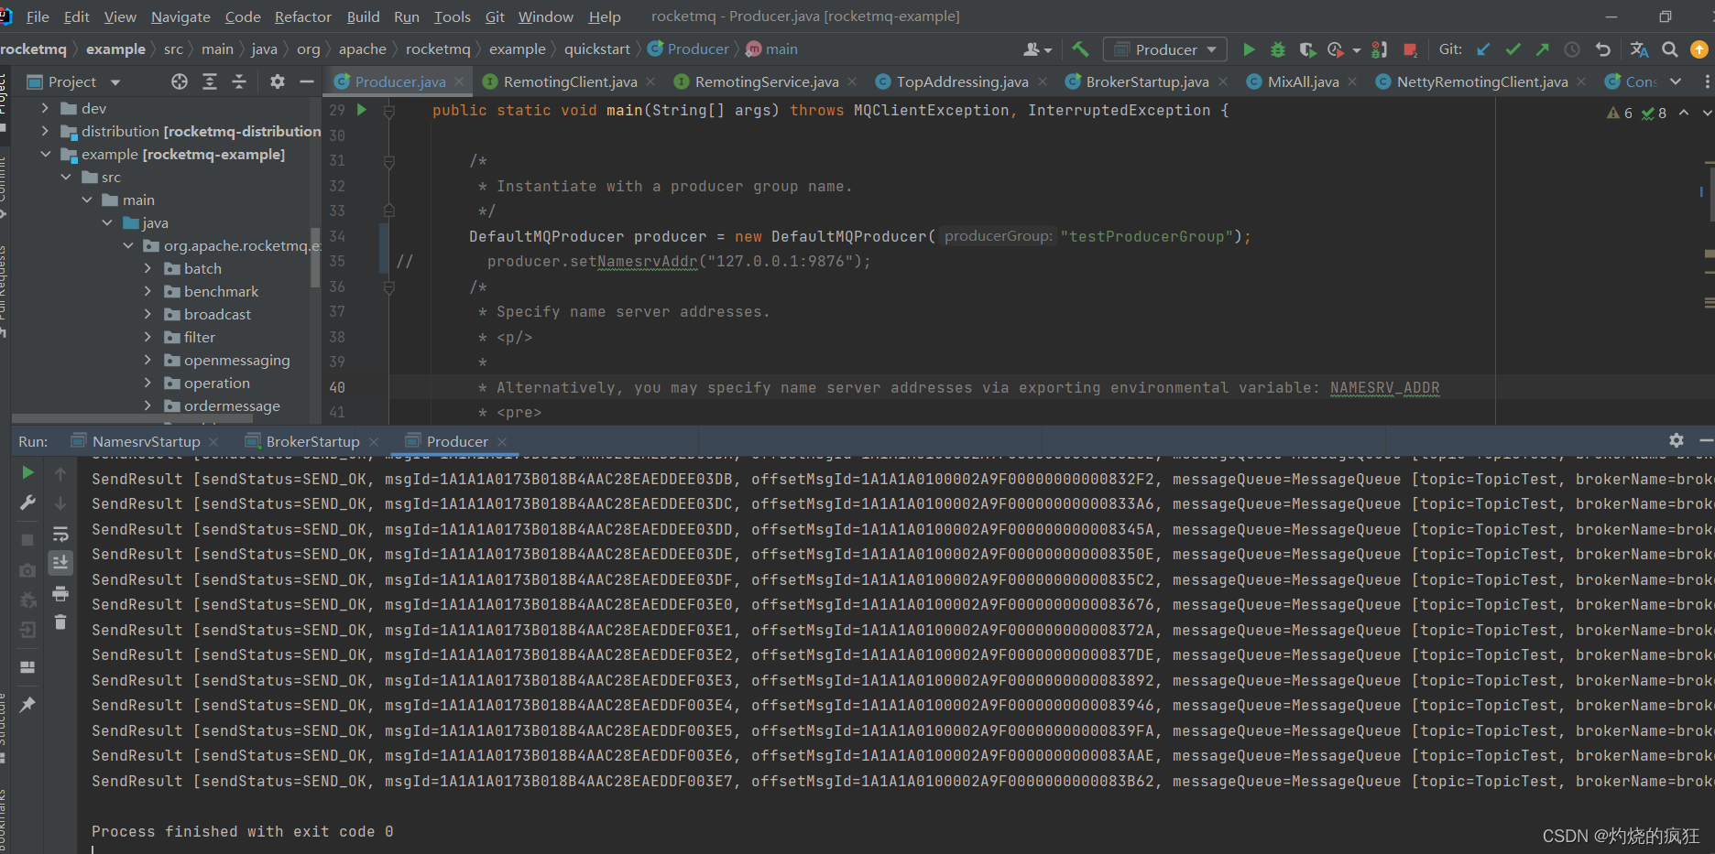This screenshot has width=1715, height=854.
Task: Click run gutter arrow at line 29
Action: pos(362,110)
